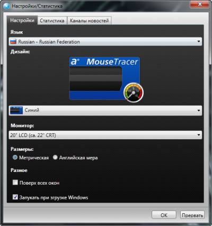
Task: Enable the Поверх всех окон checkbox
Action: 15,182
